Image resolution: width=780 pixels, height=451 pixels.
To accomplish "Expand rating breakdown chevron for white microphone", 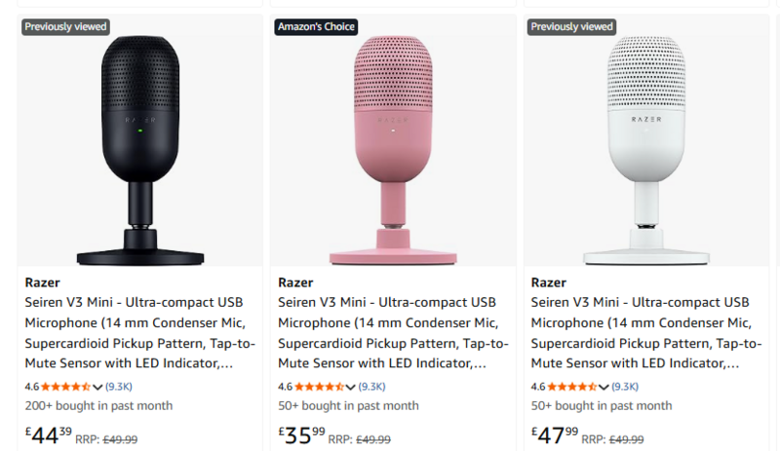I will tap(604, 387).
